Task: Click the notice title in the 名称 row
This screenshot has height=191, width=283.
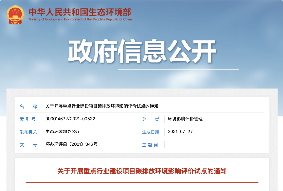Action: (102, 106)
